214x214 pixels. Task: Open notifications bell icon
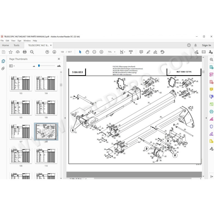click(x=196, y=45)
